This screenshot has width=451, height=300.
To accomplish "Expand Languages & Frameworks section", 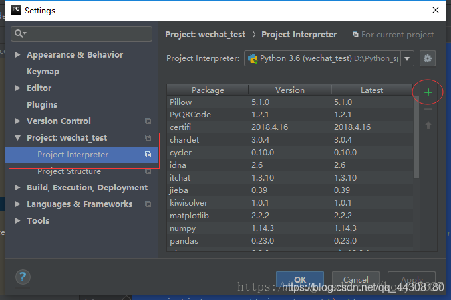I will tap(17, 204).
